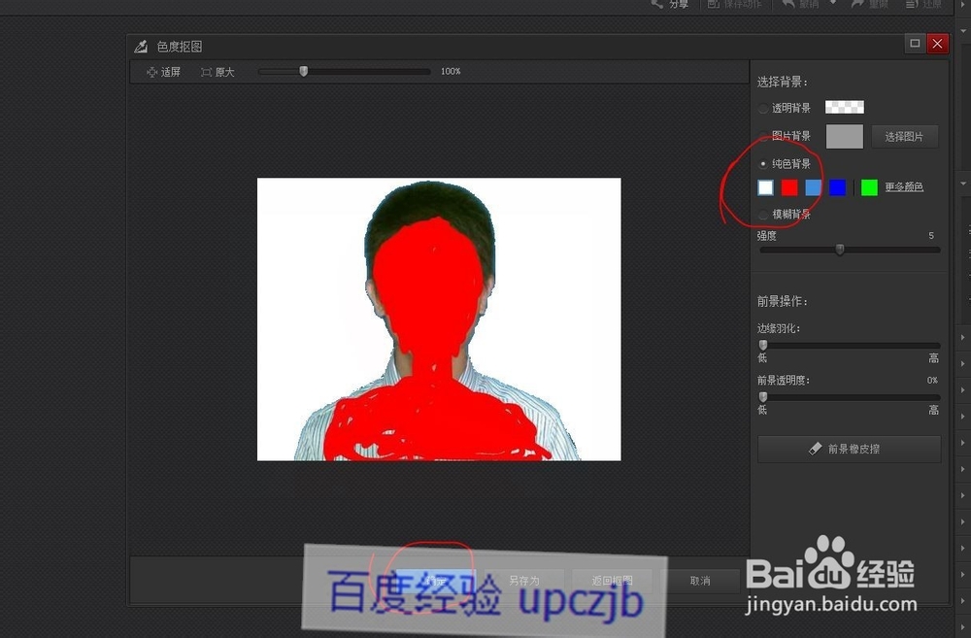Viewport: 971px width, 638px height.
Task: Select the 模糊背景 radio option
Action: (763, 215)
